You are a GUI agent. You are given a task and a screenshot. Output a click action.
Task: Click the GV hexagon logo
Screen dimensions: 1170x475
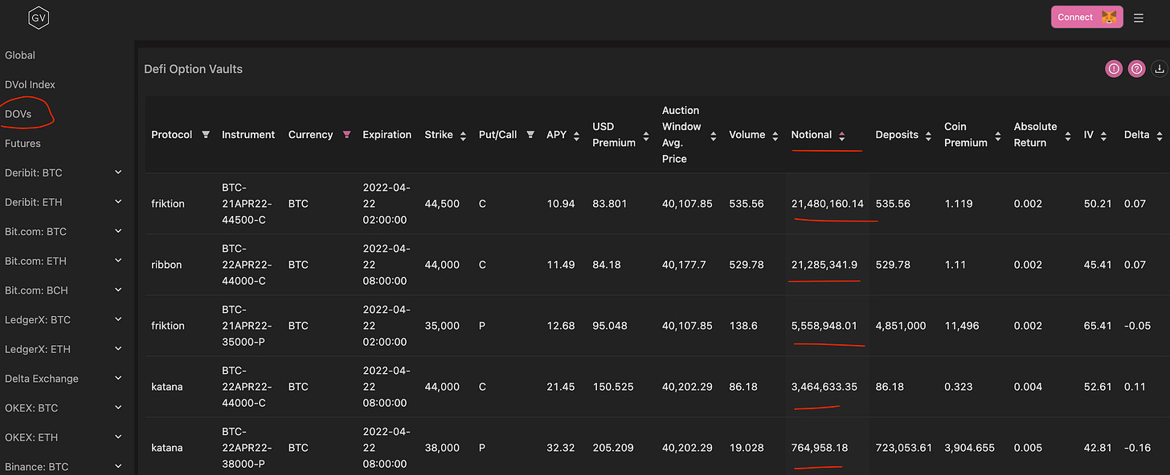39,17
